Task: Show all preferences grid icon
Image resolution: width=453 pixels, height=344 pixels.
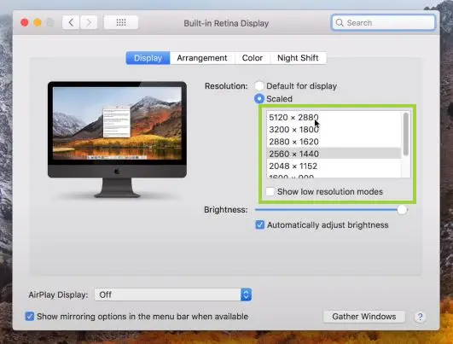Action: tap(121, 22)
